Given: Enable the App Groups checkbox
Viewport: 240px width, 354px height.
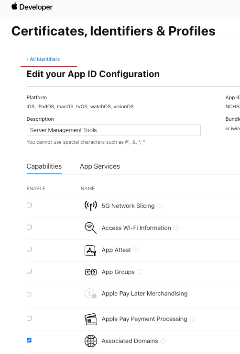Looking at the screenshot, I should coord(29,271).
